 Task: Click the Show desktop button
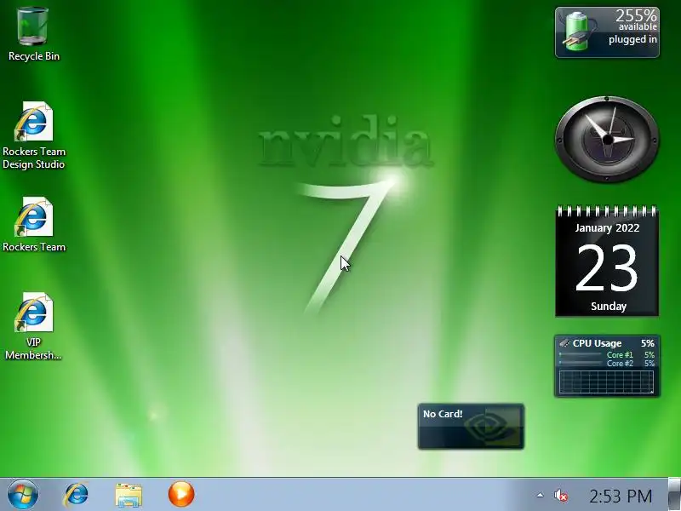point(674,495)
